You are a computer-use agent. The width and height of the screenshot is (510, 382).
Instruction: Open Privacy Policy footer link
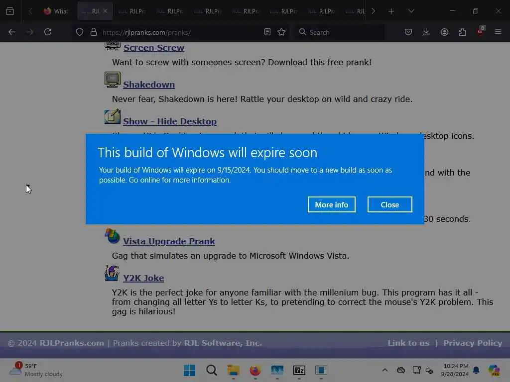[473, 343]
